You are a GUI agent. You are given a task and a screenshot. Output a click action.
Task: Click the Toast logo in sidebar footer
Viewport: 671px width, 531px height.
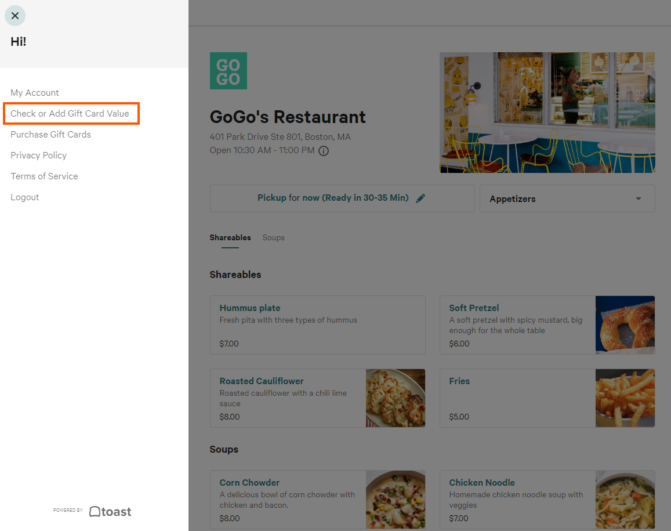click(110, 511)
